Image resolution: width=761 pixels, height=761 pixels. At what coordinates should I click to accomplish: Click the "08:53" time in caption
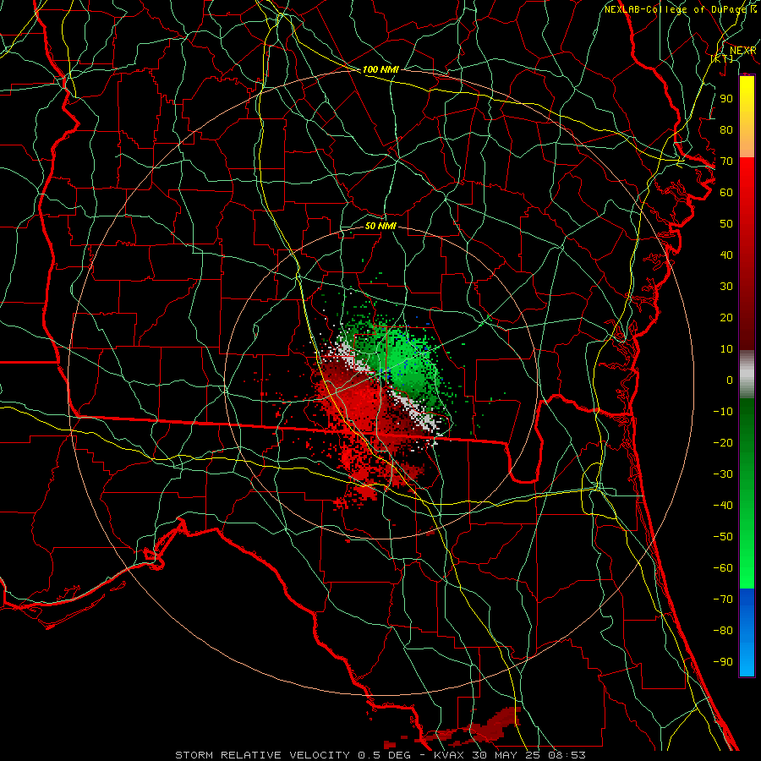click(x=568, y=755)
